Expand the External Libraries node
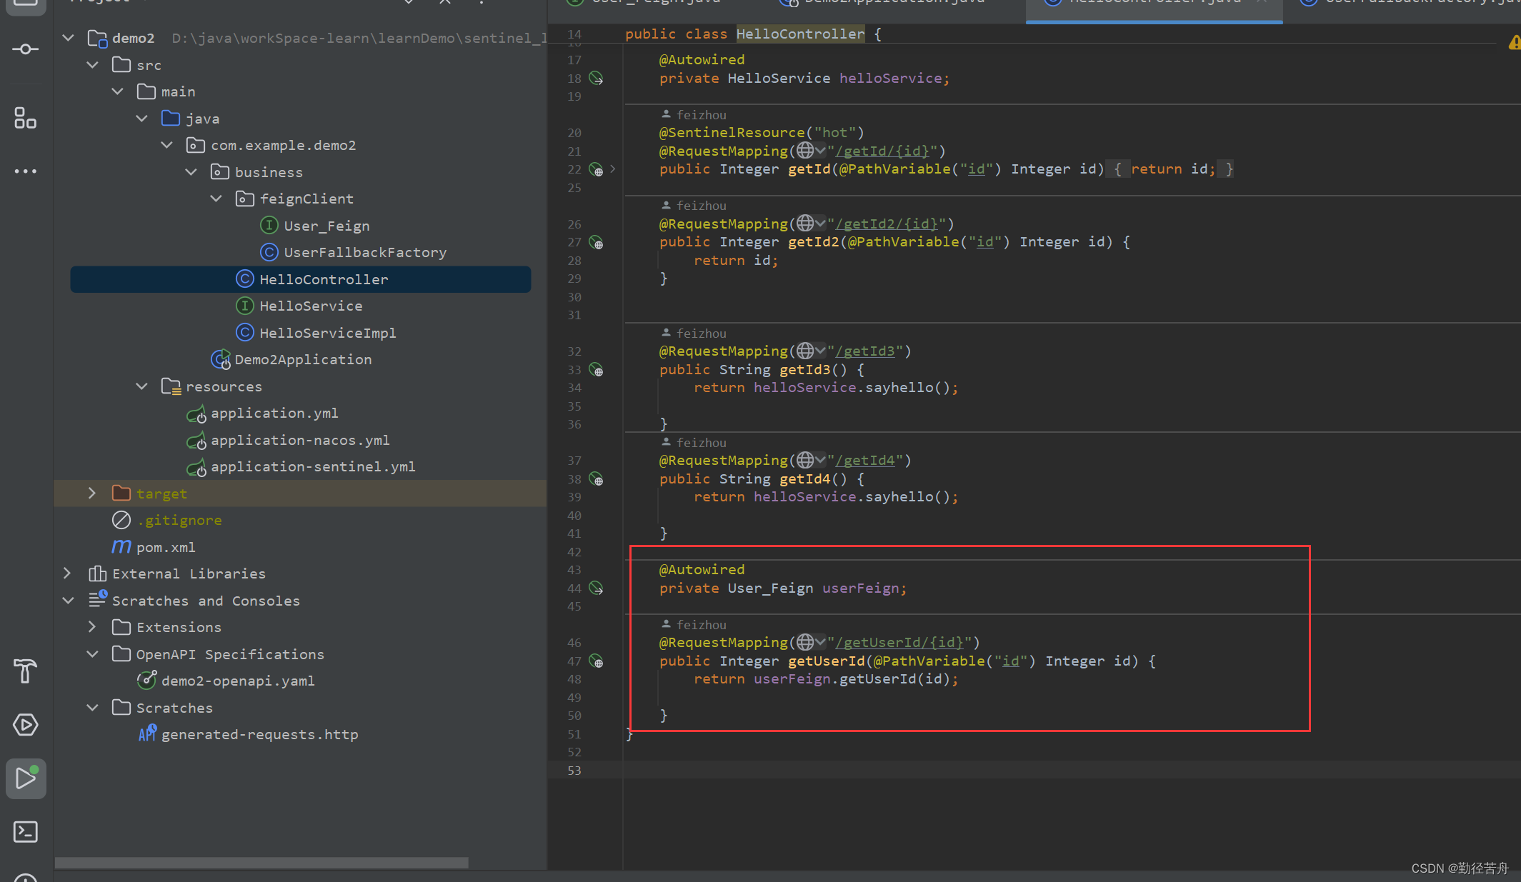1521x882 pixels. pyautogui.click(x=67, y=573)
